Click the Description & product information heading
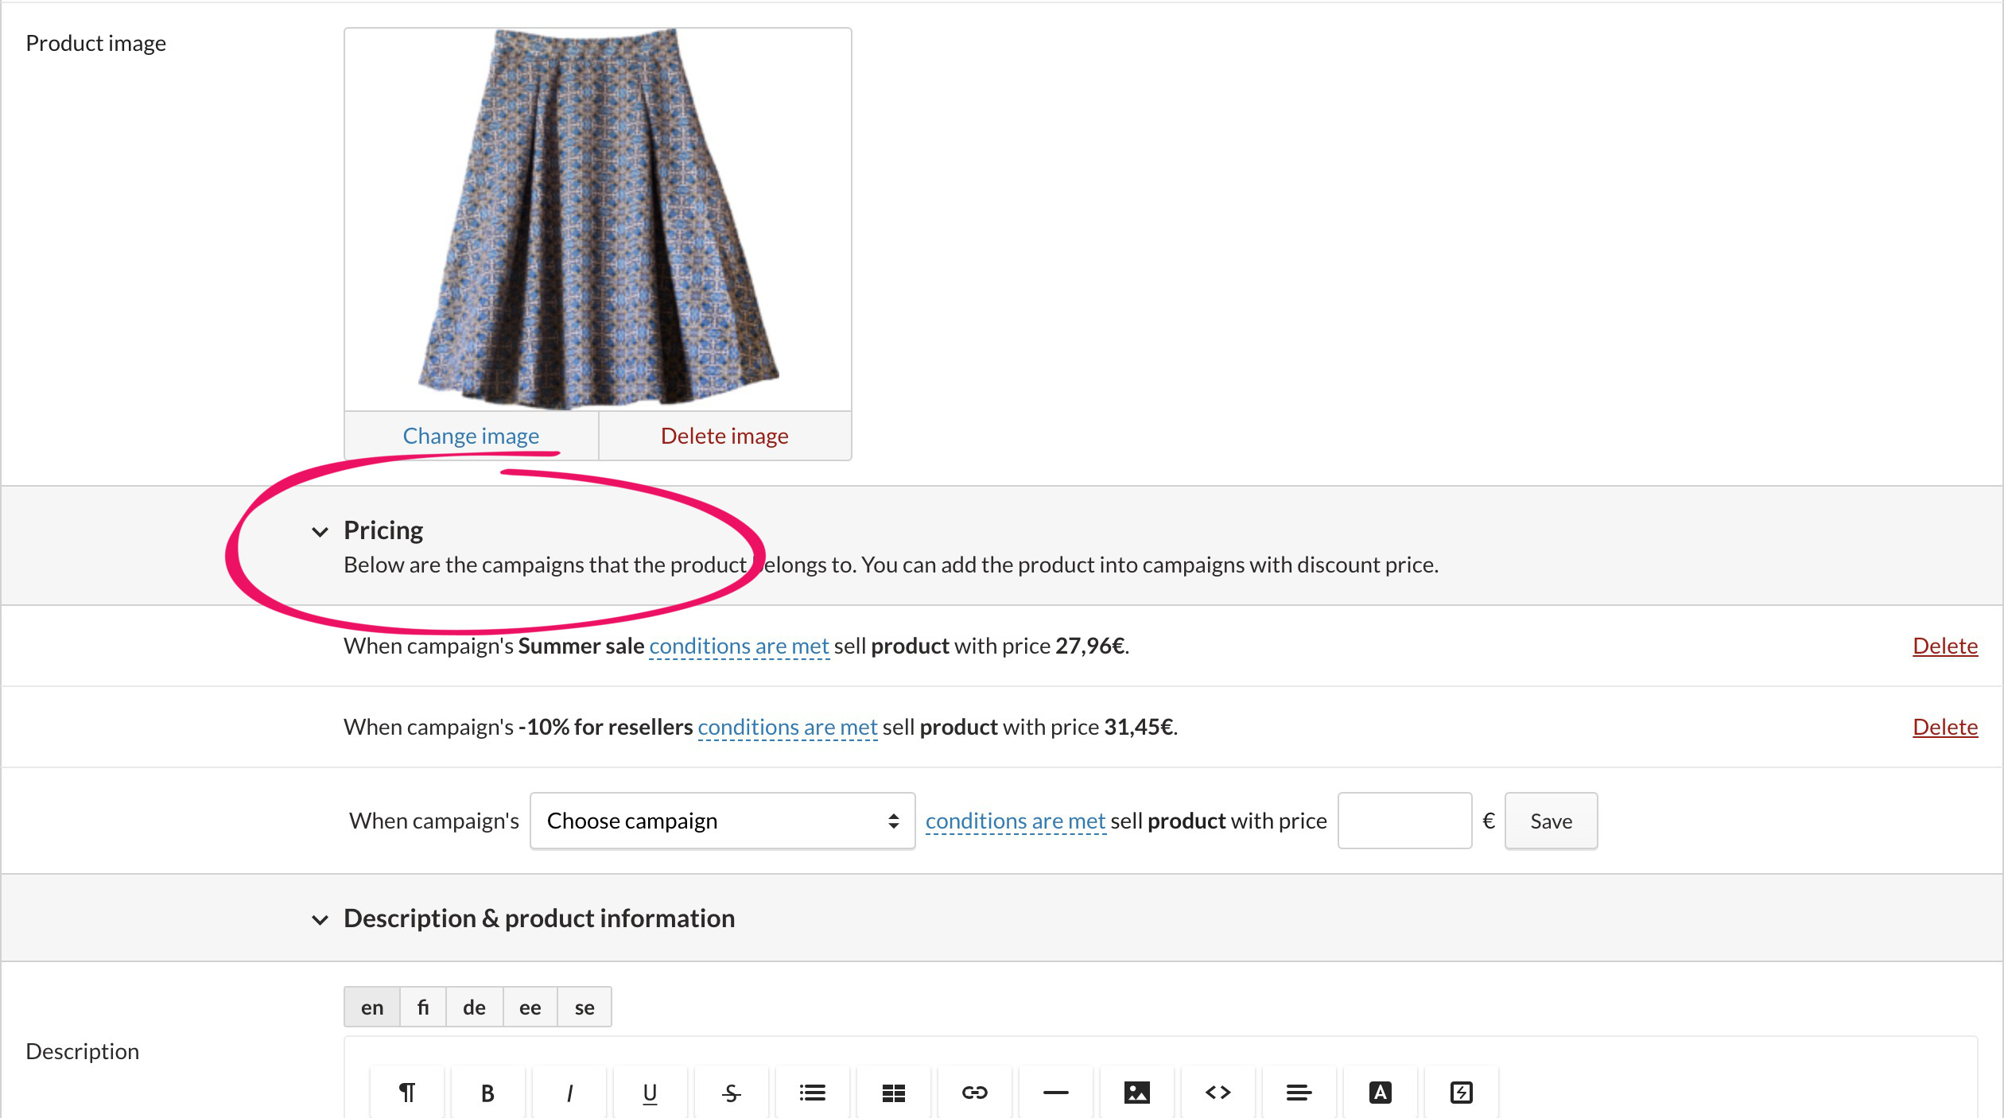This screenshot has width=2004, height=1118. click(x=539, y=918)
